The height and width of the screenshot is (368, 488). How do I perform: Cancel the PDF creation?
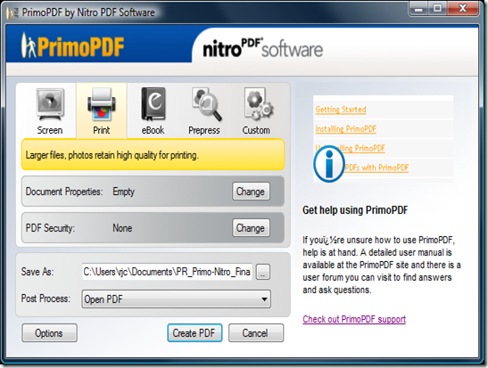256,333
